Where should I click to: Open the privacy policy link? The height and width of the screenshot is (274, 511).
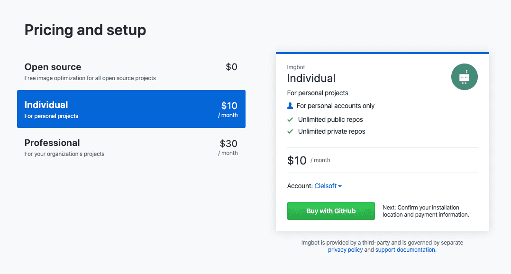345,250
